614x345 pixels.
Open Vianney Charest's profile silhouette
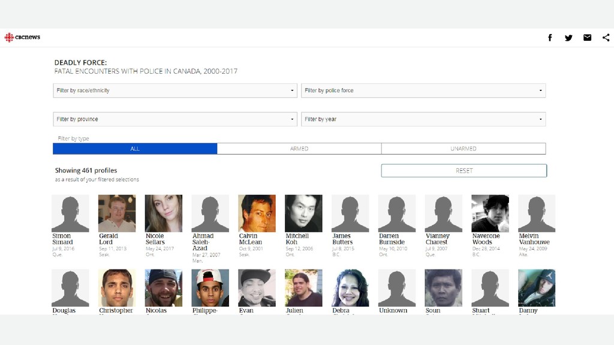coord(443,213)
